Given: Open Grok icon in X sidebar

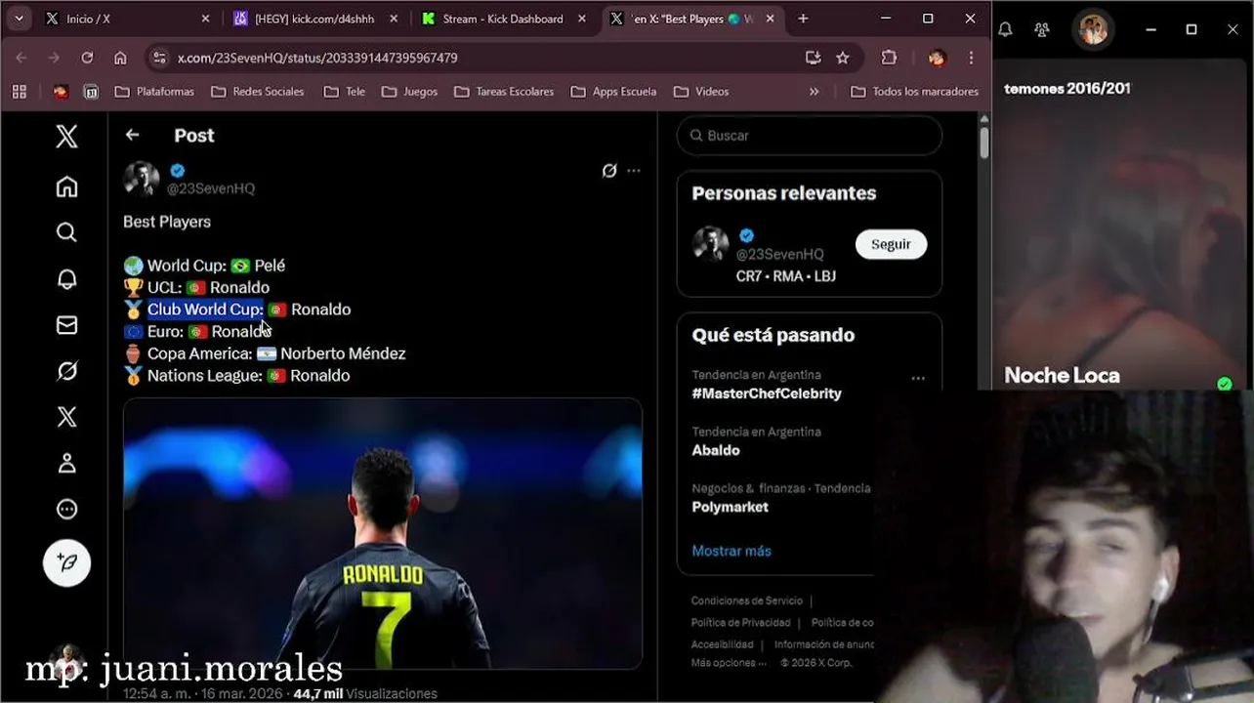Looking at the screenshot, I should coord(66,371).
